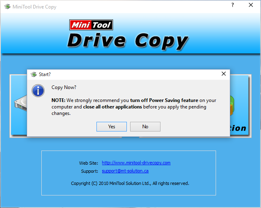
Task: Click the large 'Drive Copy' heading
Action: (128, 41)
